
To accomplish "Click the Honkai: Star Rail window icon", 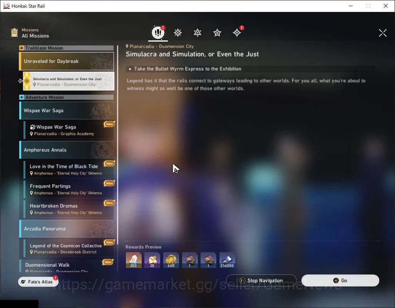I will (6, 6).
